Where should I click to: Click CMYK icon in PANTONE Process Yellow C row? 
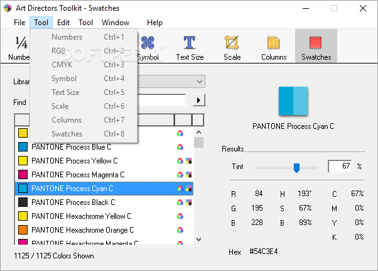click(x=189, y=161)
